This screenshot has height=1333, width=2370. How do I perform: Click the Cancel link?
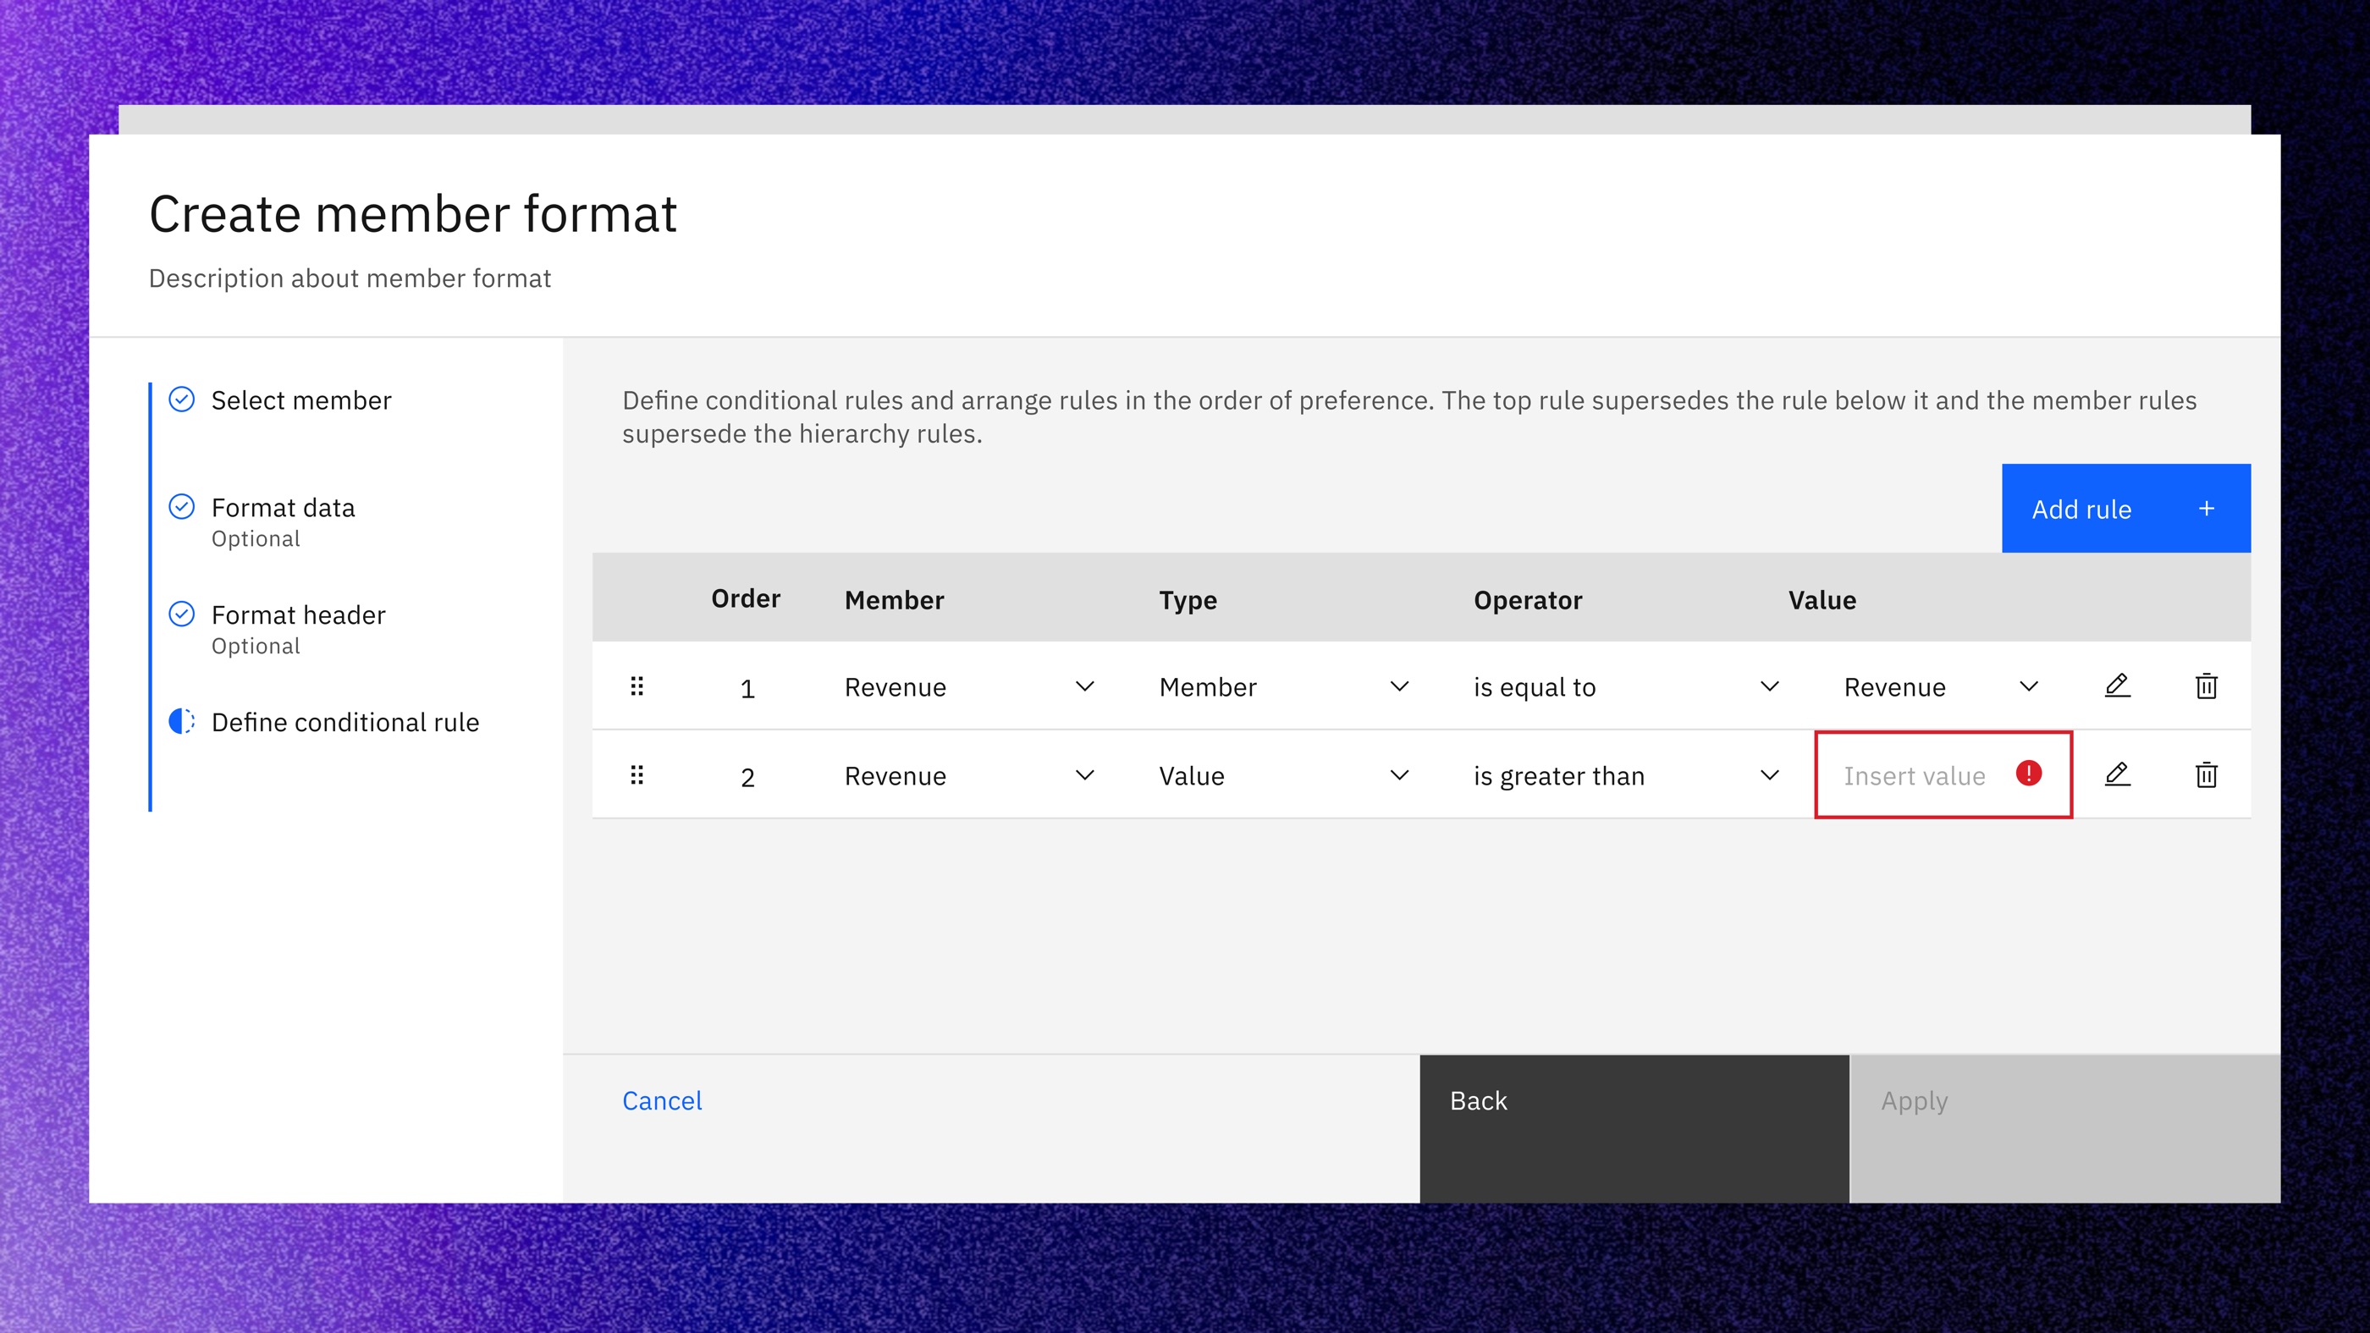coord(662,1100)
